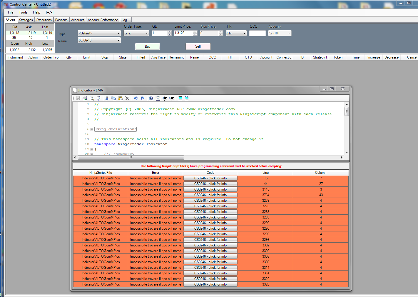Click the [+/-] menu item
Screen dimensions: 418x297
pyautogui.click(x=50, y=12)
